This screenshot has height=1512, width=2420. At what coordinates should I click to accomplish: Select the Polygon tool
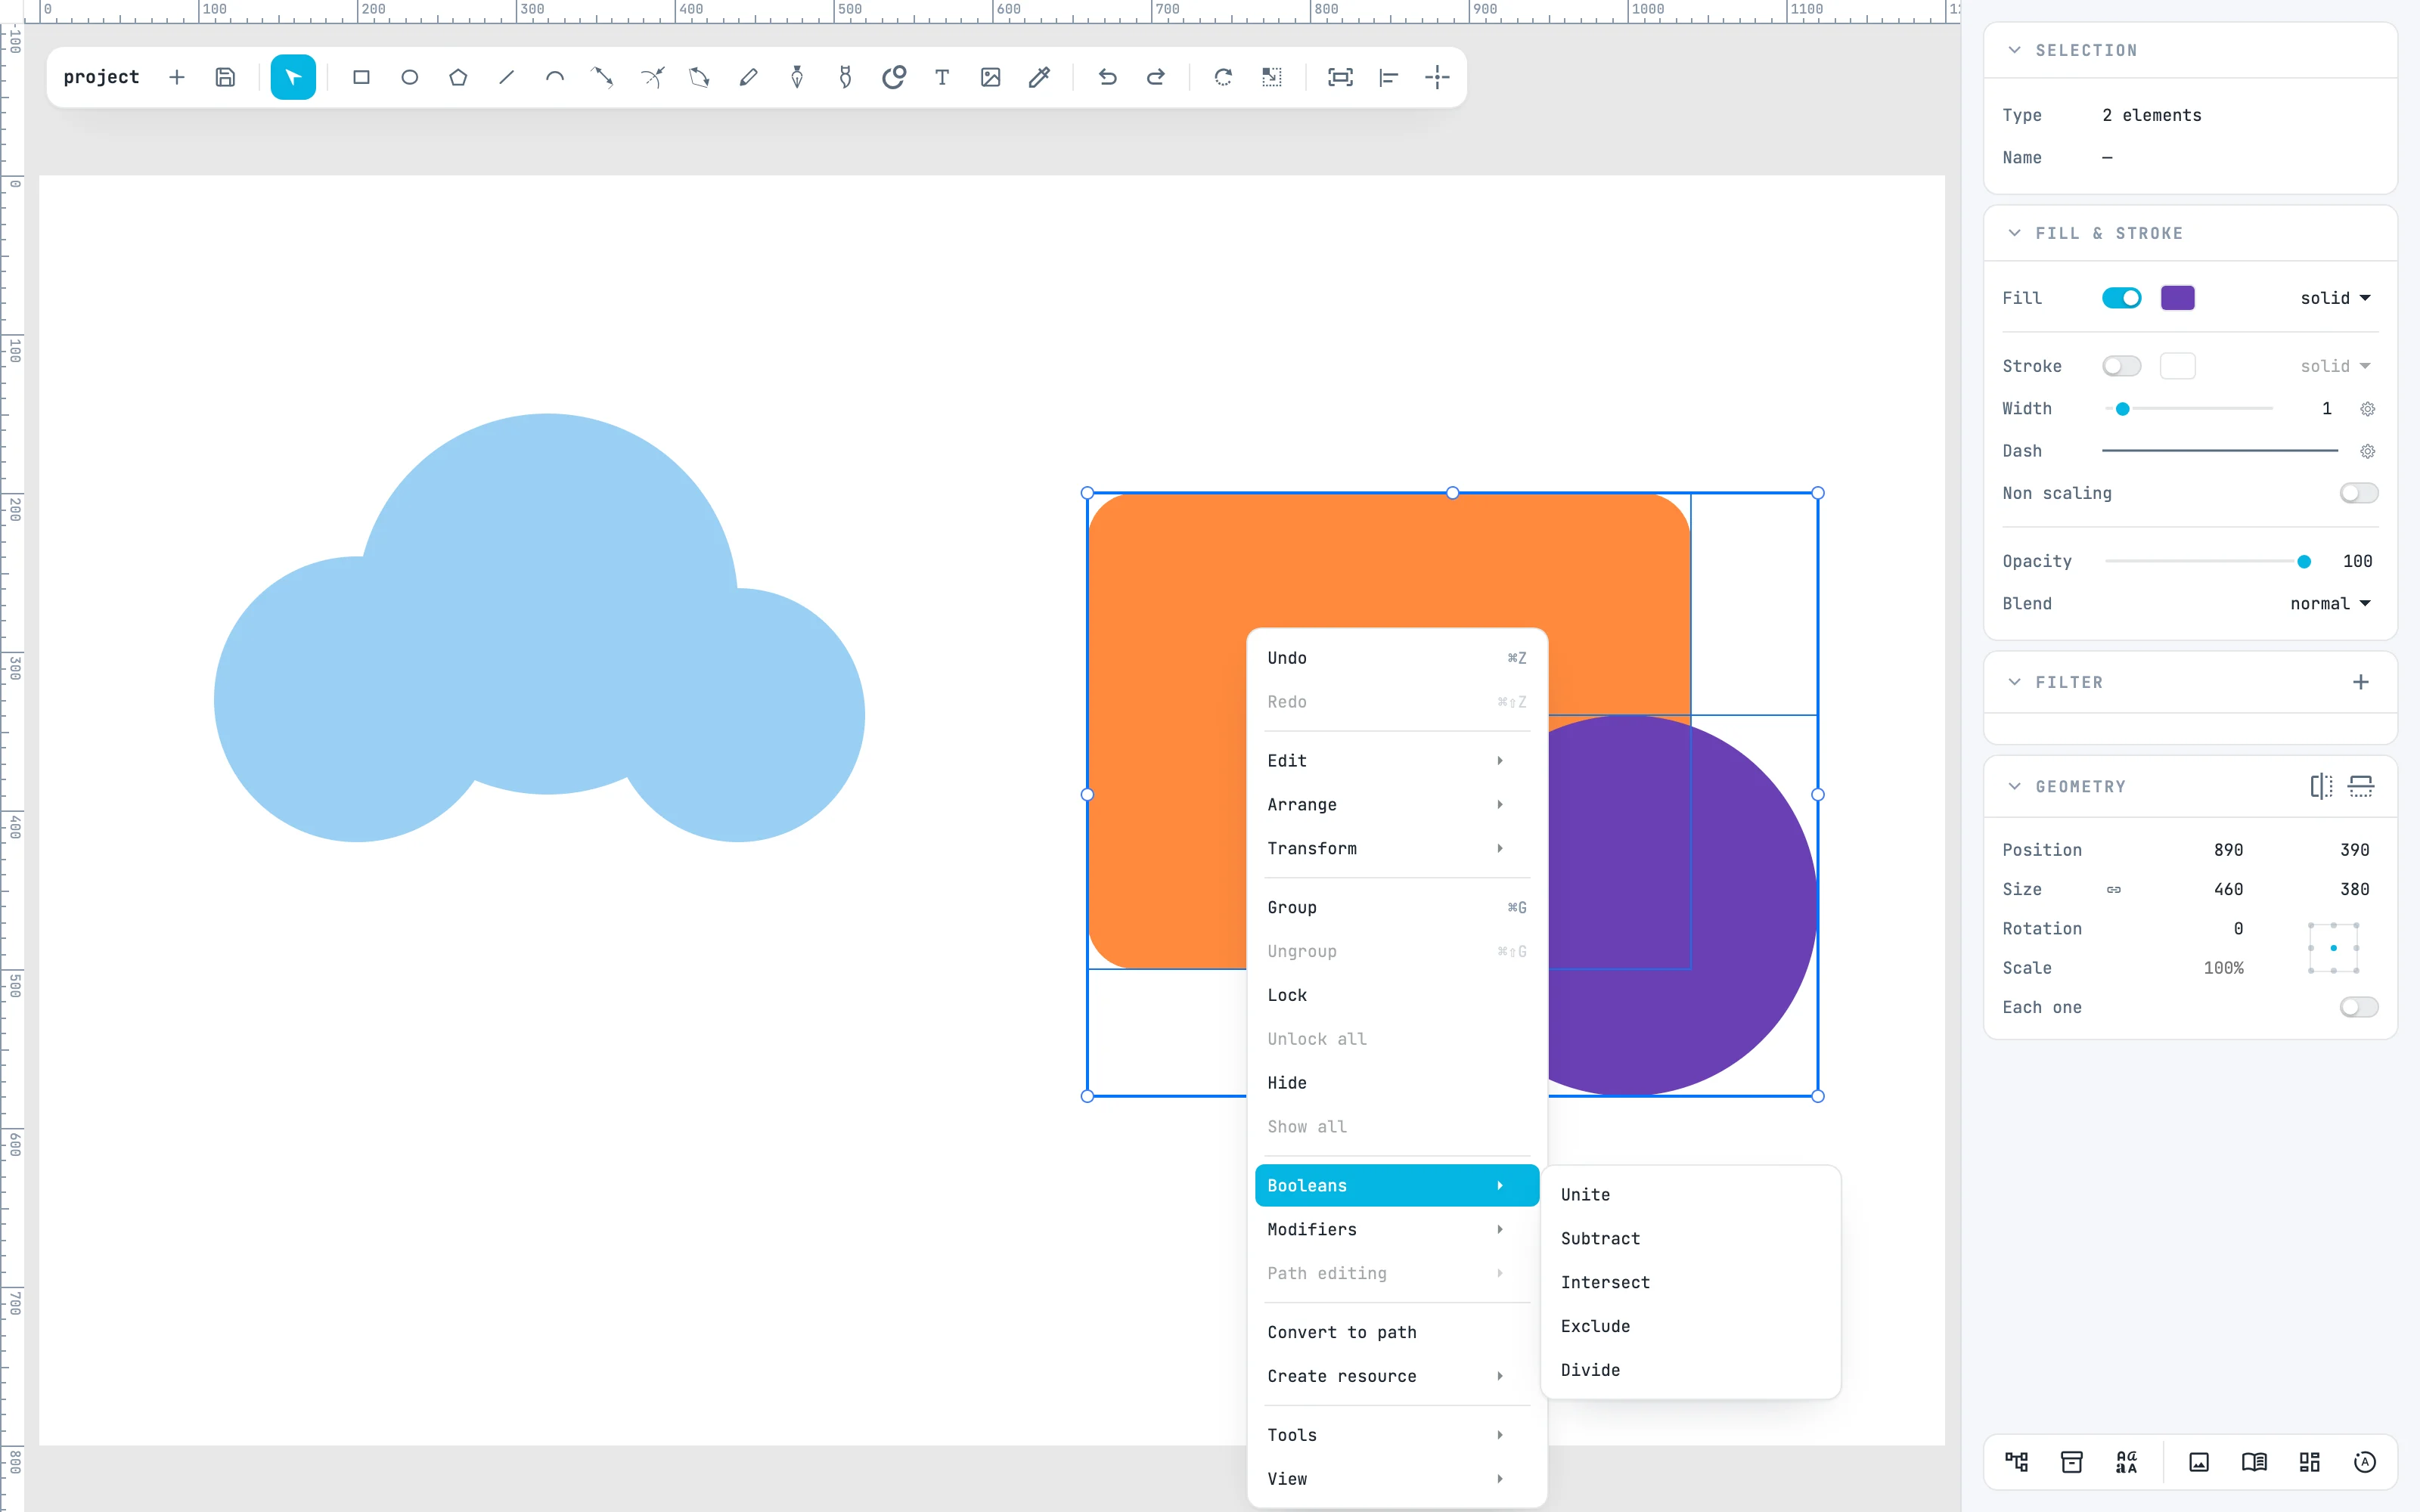coord(458,77)
